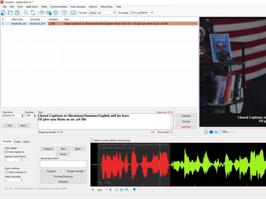Open the playback speed gauge icon
Image resolution: width=266 pixels, height=199 pixels.
[127, 190]
